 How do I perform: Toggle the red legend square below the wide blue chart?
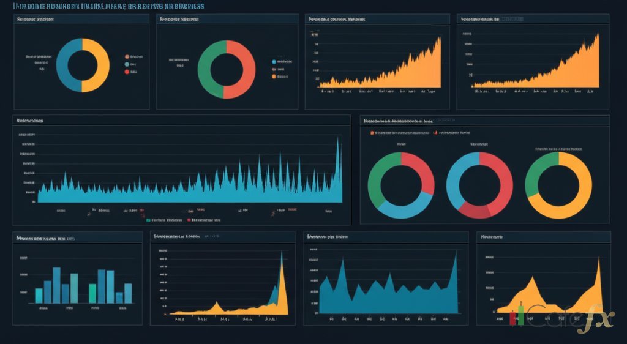coord(188,219)
